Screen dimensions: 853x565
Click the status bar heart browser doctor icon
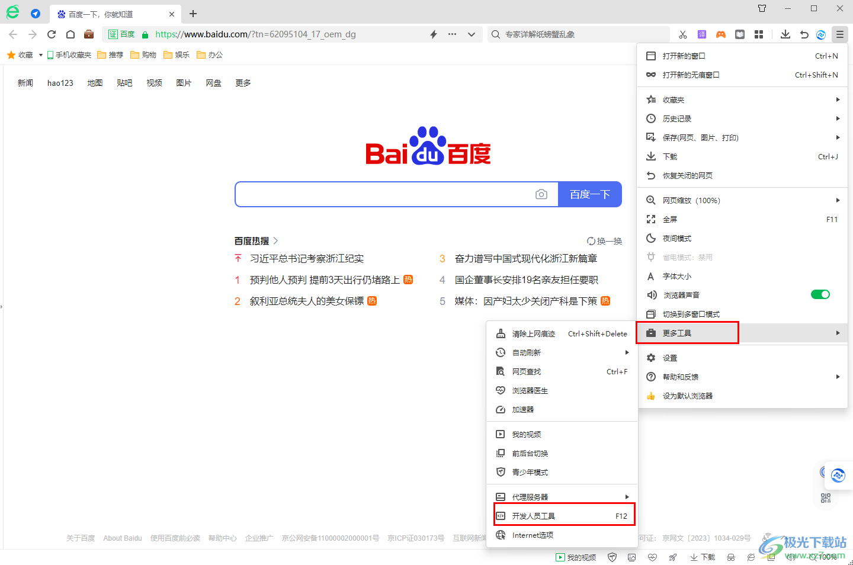652,557
